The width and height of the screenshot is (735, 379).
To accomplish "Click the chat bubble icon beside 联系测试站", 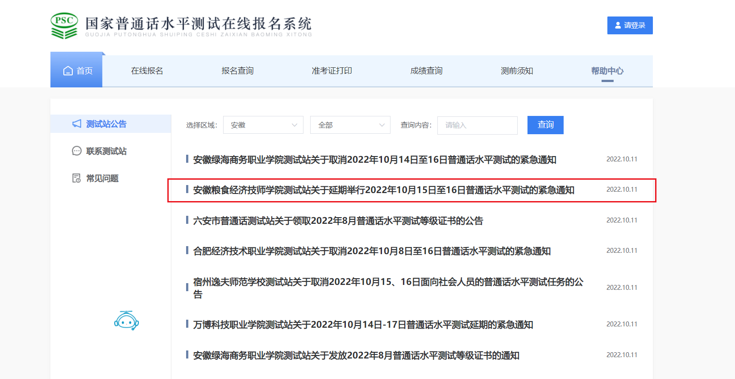I will pos(77,151).
